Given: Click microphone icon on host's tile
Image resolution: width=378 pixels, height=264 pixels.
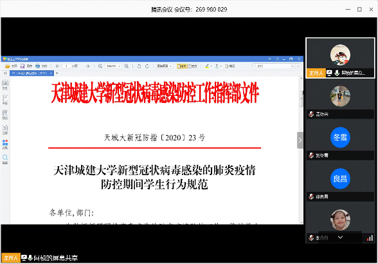Looking at the screenshot, I should point(337,73).
